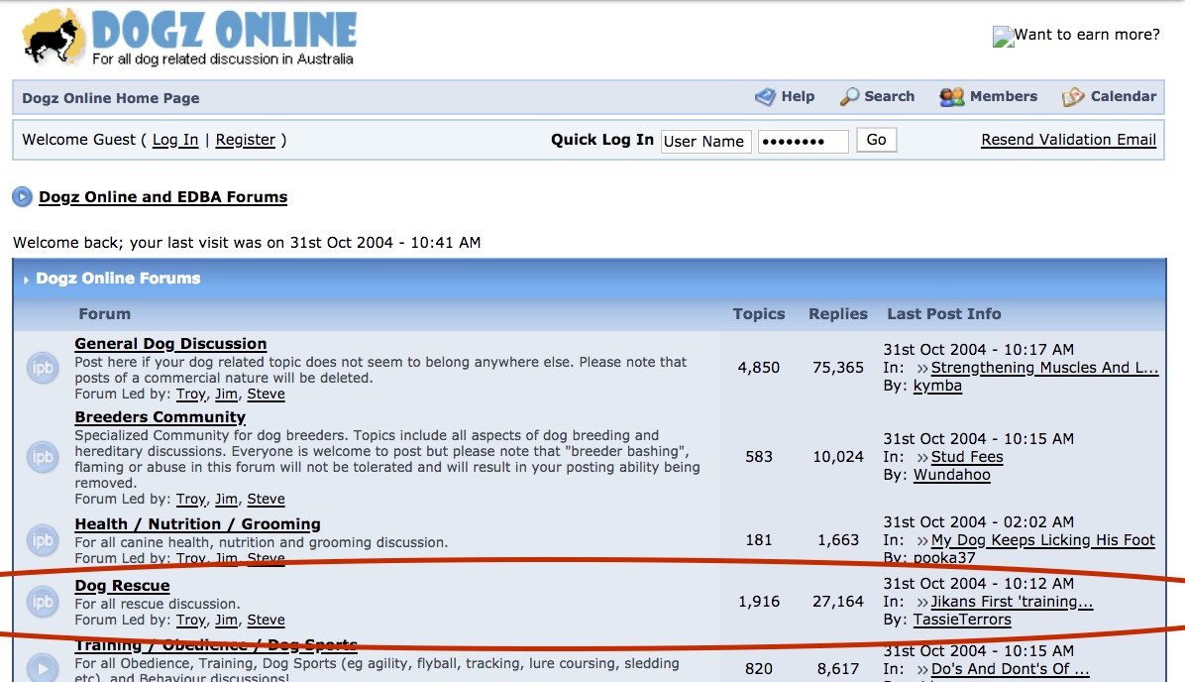Focus the User Name input field
1185x682 pixels.
pyautogui.click(x=705, y=142)
